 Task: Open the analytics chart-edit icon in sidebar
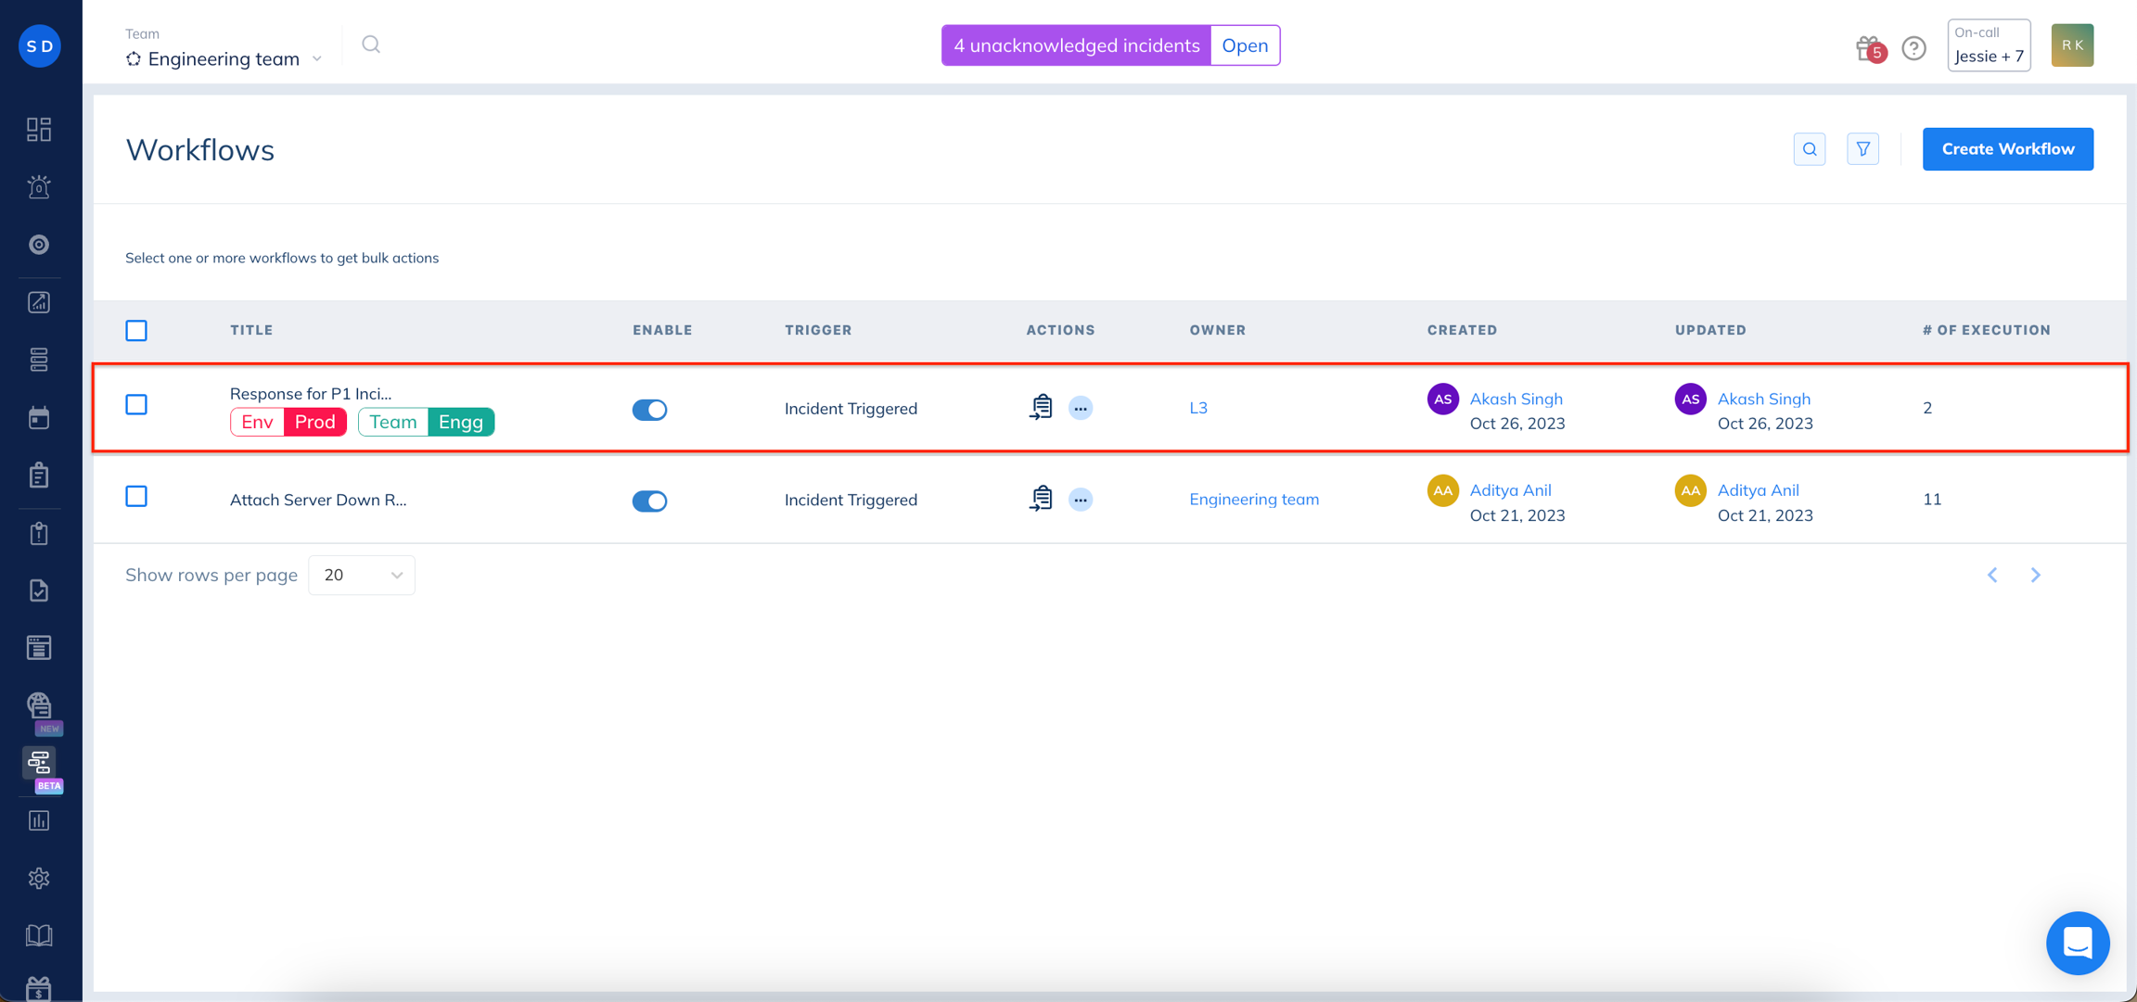tap(39, 302)
